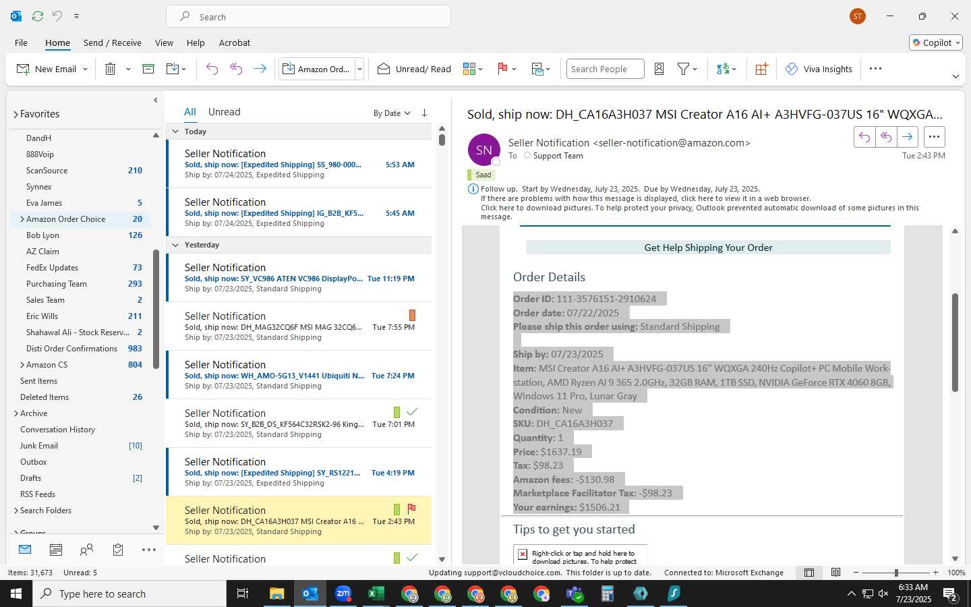Image resolution: width=971 pixels, height=607 pixels.
Task: Switch to Reading view in status bar
Action: coord(836,573)
